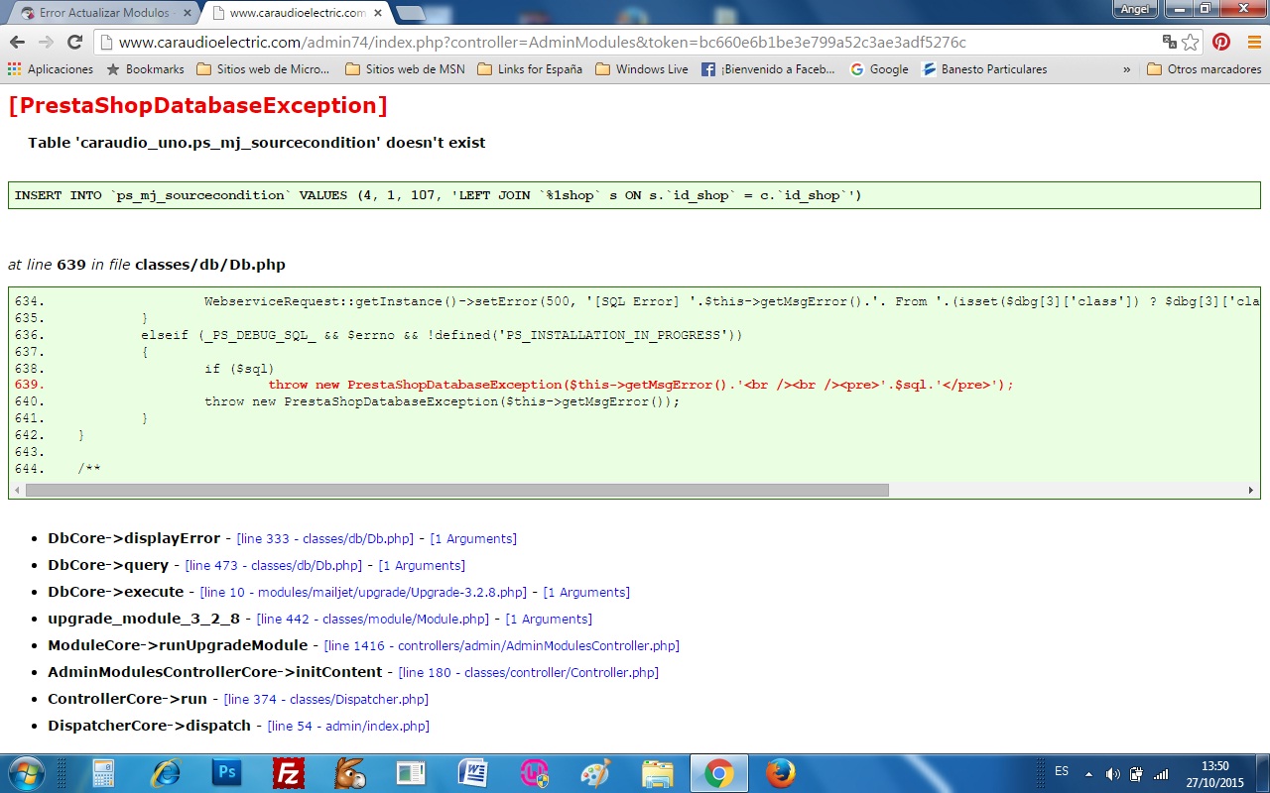
Task: Open a new browser tab
Action: (x=410, y=13)
